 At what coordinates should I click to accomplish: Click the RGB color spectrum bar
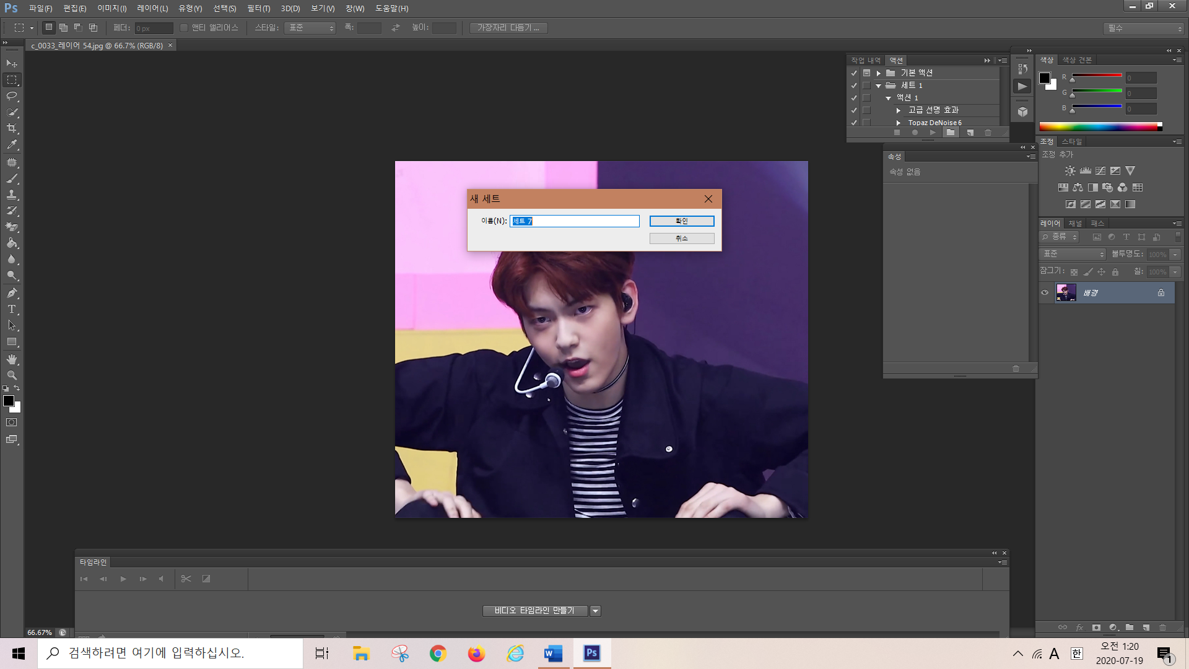point(1099,127)
